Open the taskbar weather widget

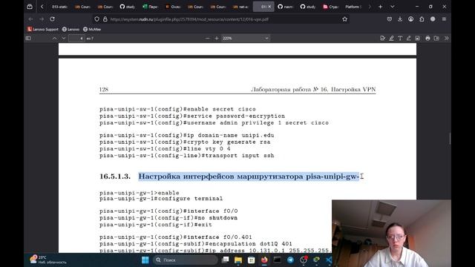pyautogui.click(x=47, y=260)
